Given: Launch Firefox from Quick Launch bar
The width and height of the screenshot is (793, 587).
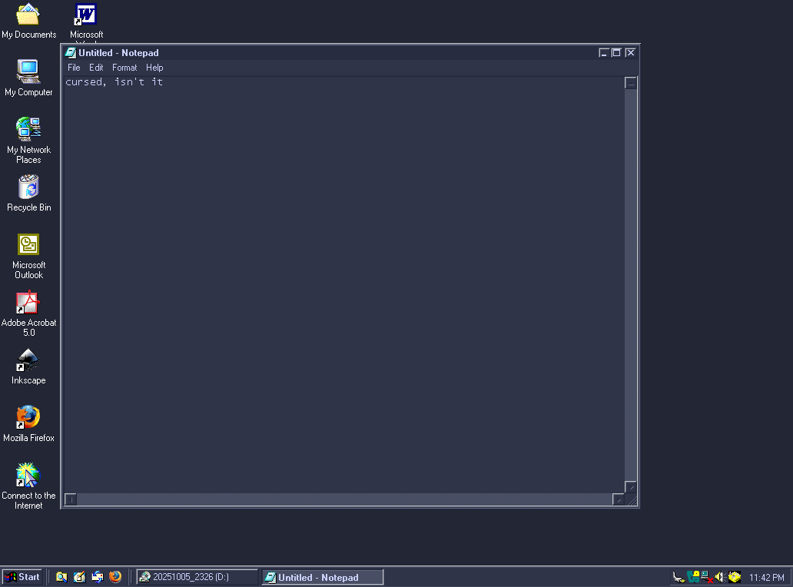Looking at the screenshot, I should 115,577.
